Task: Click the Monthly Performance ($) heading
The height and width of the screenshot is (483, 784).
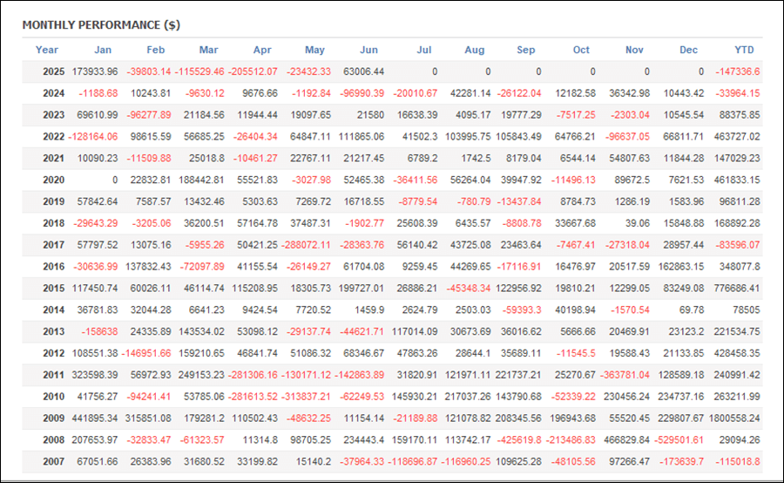Action: coord(101,25)
